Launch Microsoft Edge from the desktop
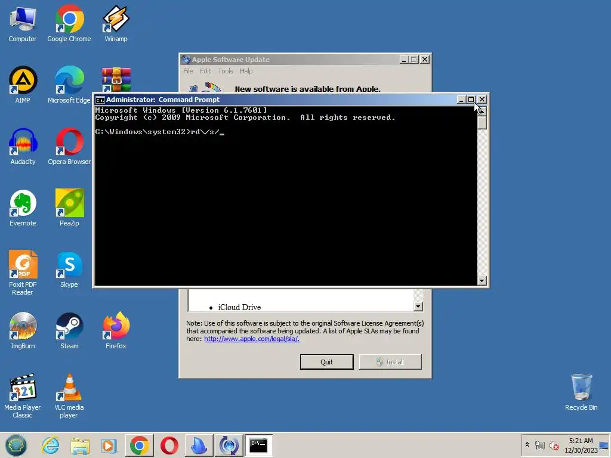This screenshot has height=458, width=611. (x=69, y=85)
